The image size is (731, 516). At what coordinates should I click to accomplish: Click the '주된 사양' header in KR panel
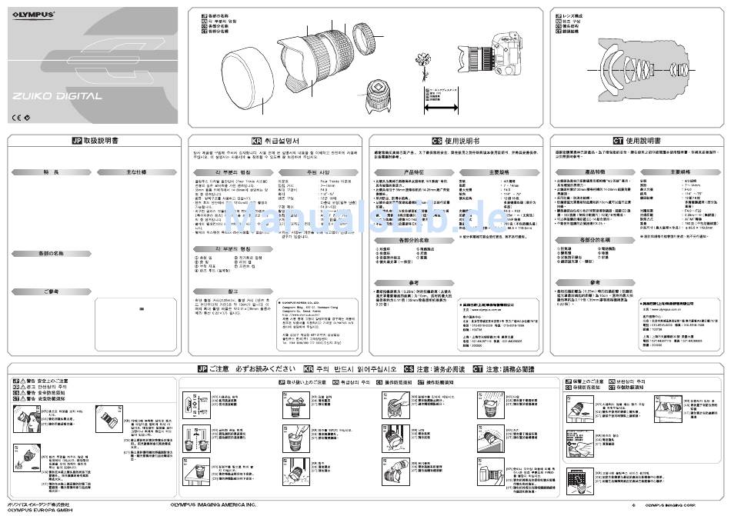[319, 172]
